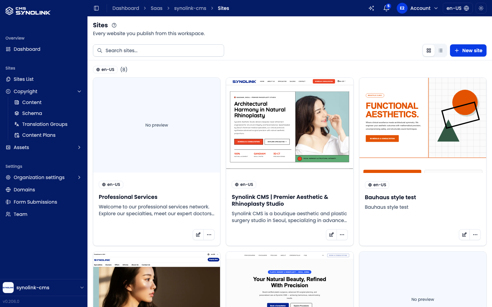This screenshot has width=492, height=307.
Task: Click the help icon beside Sites heading
Action: pos(114,25)
